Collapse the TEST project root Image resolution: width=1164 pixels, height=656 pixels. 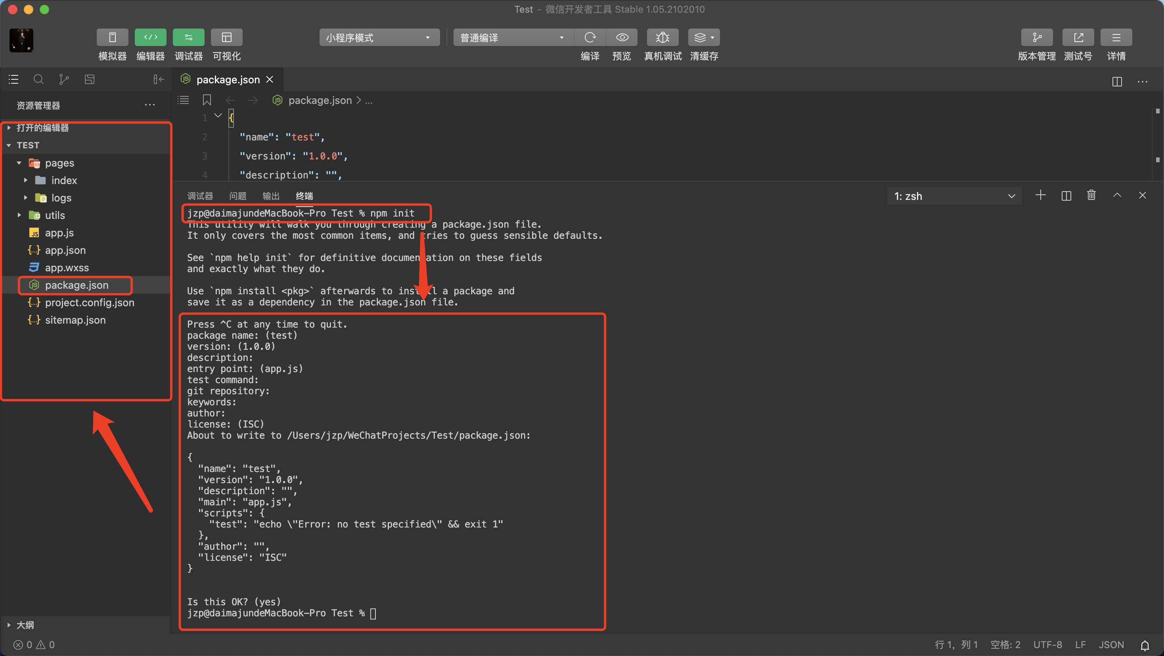pyautogui.click(x=86, y=145)
